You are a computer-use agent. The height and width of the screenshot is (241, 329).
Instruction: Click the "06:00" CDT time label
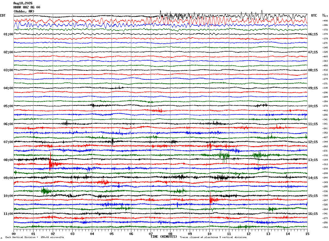click(x=8, y=124)
